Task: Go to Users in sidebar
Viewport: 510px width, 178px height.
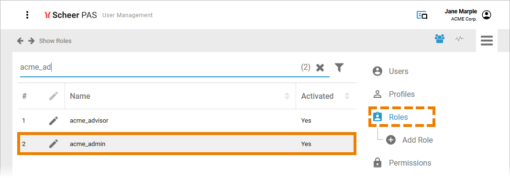Action: pyautogui.click(x=390, y=71)
